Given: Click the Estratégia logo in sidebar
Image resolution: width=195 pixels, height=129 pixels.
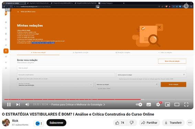Looking at the screenshot, I should click(6, 13).
